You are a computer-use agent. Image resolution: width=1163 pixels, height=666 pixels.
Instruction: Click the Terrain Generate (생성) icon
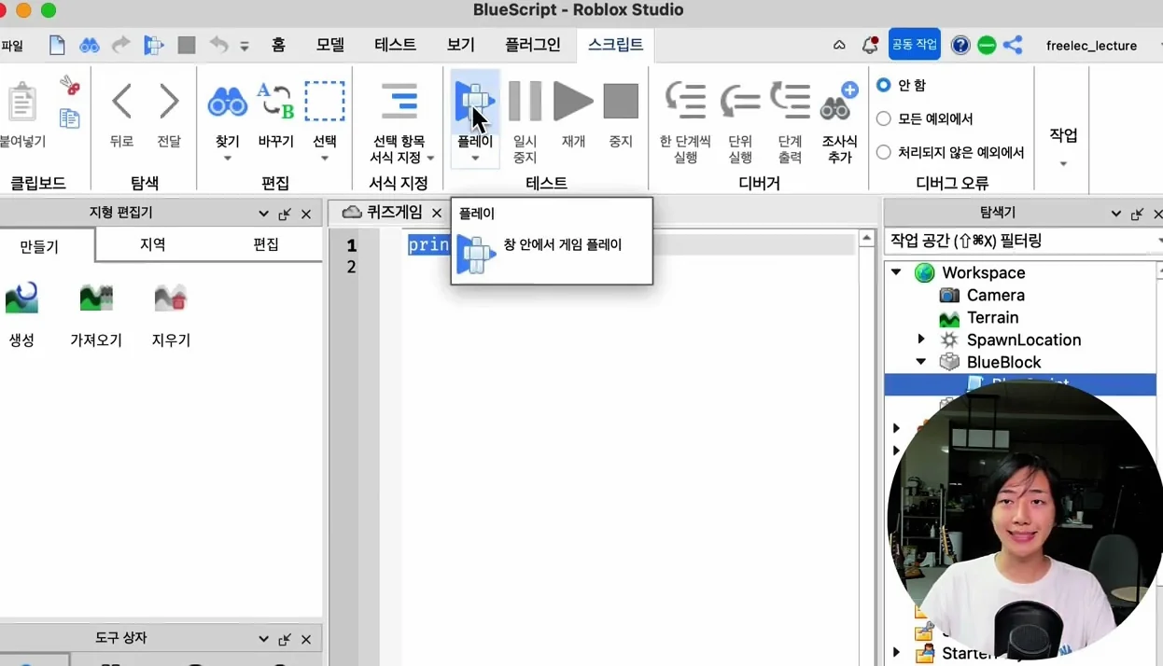point(21,298)
